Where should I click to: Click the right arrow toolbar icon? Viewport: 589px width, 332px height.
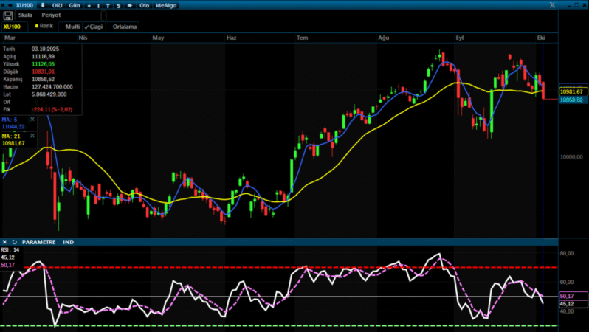coord(130,4)
